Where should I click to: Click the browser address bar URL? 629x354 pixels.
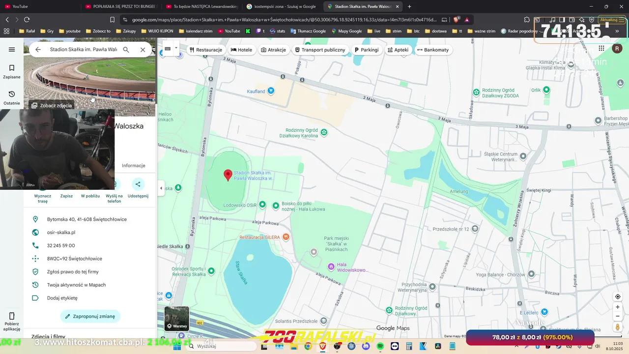point(284,20)
